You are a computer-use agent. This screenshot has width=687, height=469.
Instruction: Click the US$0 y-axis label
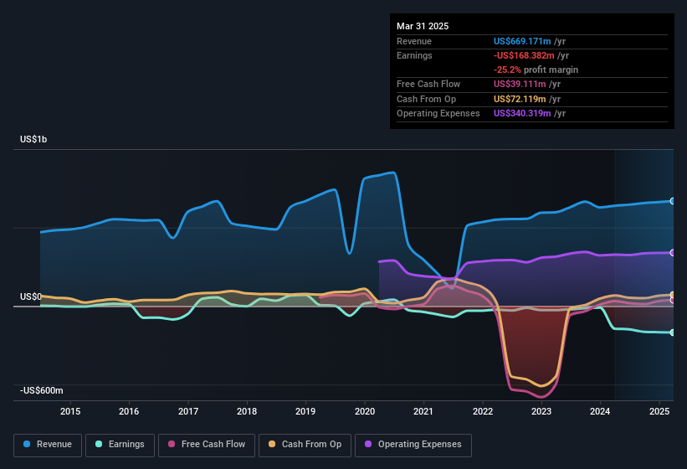(x=31, y=296)
